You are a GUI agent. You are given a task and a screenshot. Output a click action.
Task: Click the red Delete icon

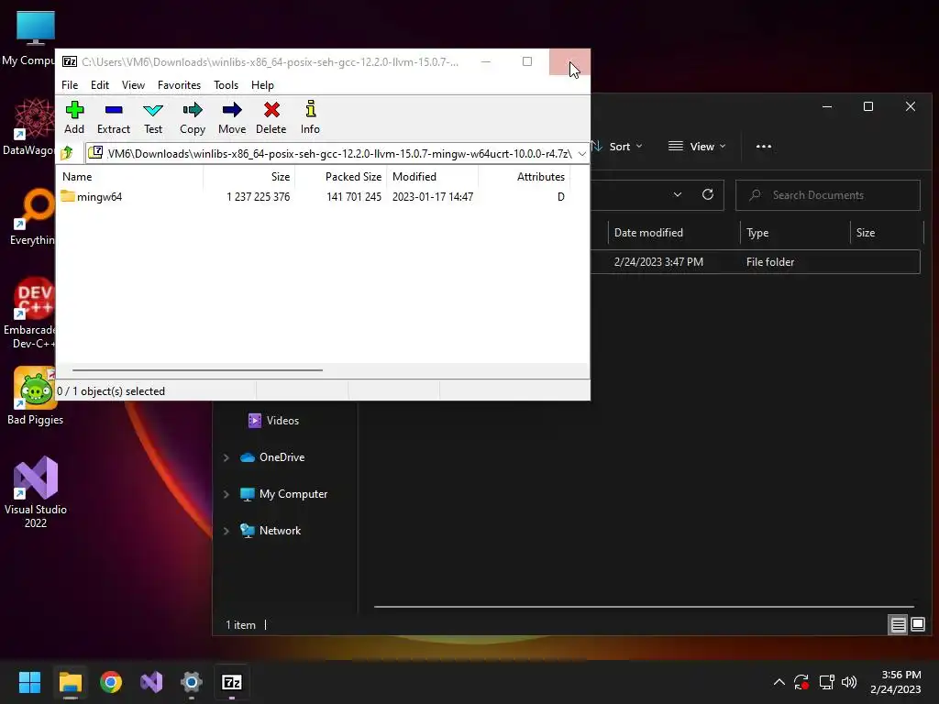tap(271, 110)
